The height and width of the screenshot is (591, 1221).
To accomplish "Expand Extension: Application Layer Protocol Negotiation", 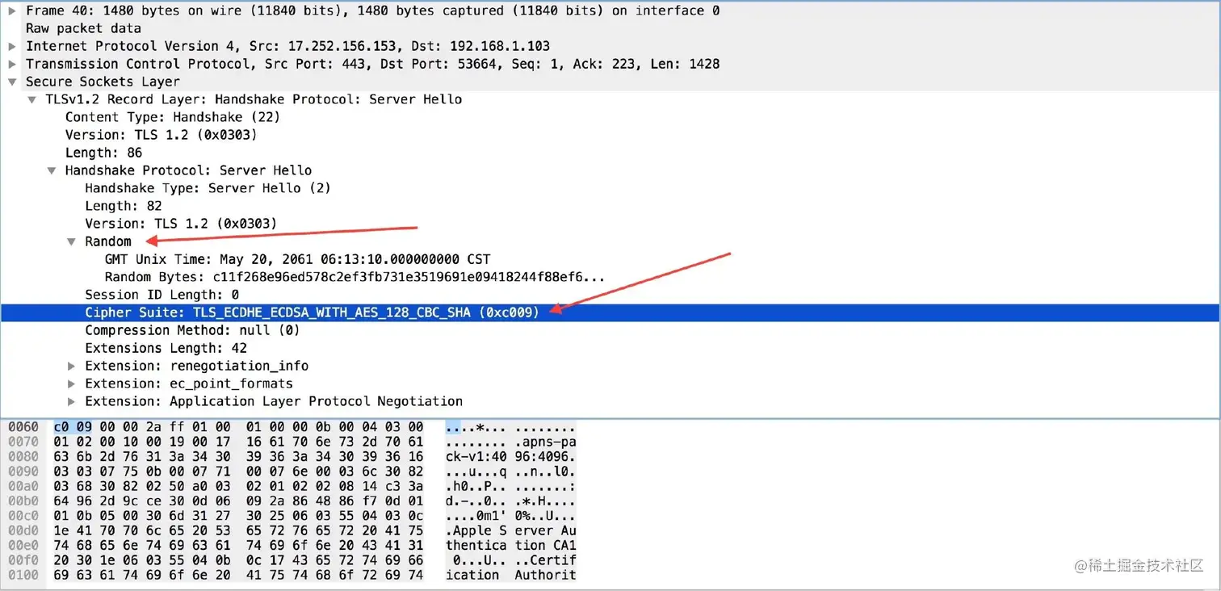I will (x=72, y=401).
